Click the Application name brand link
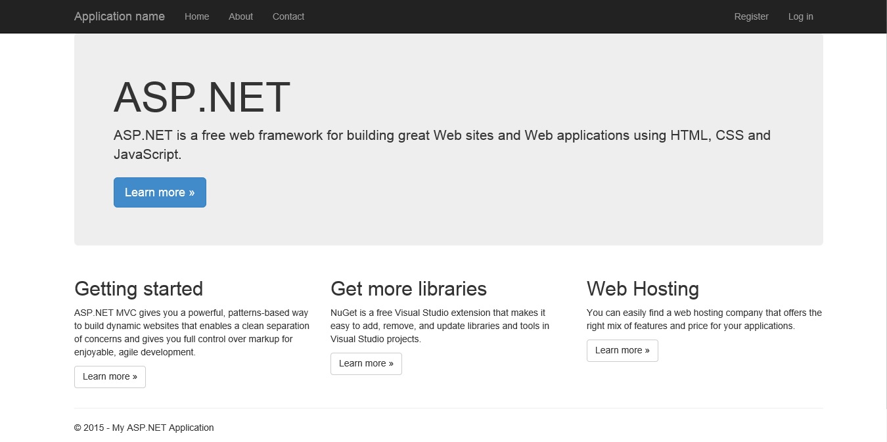This screenshot has width=887, height=442. (120, 16)
